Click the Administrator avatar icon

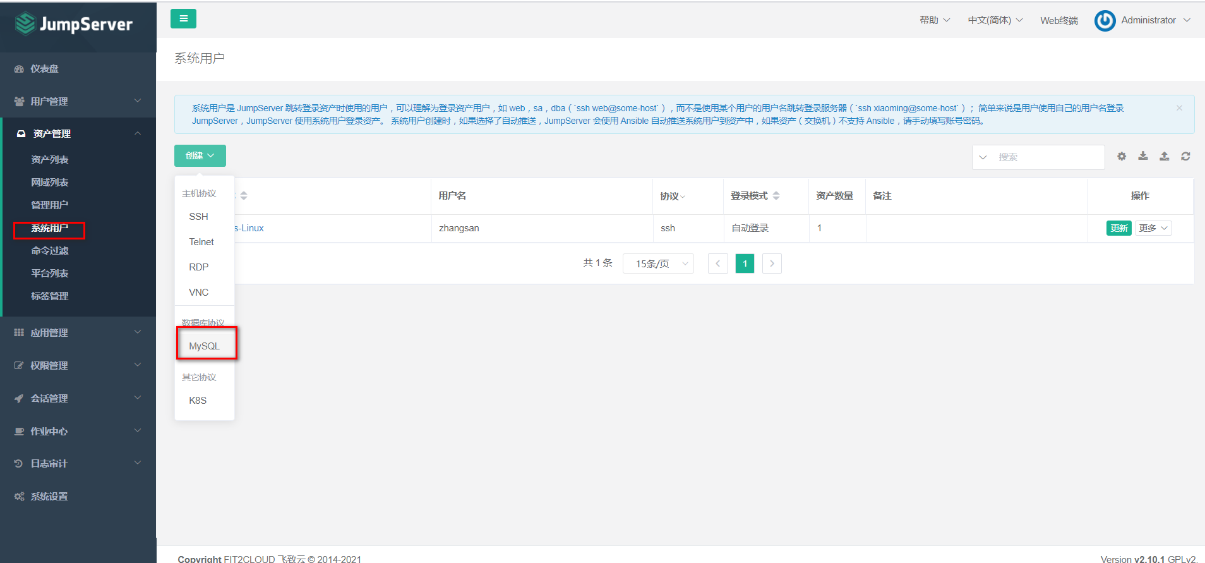pyautogui.click(x=1105, y=20)
